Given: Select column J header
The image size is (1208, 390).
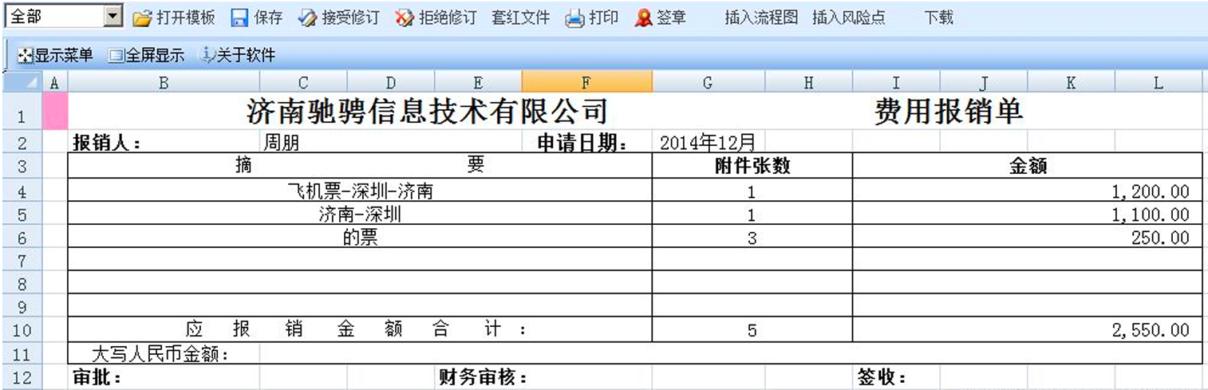Looking at the screenshot, I should coord(984,82).
